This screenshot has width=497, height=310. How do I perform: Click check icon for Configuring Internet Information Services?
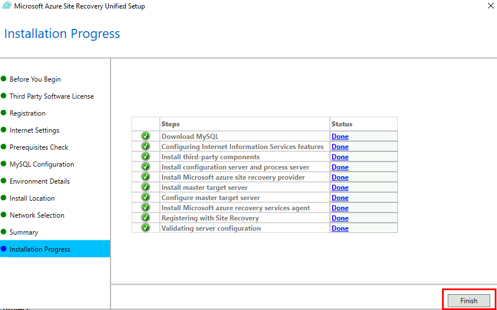coord(146,147)
